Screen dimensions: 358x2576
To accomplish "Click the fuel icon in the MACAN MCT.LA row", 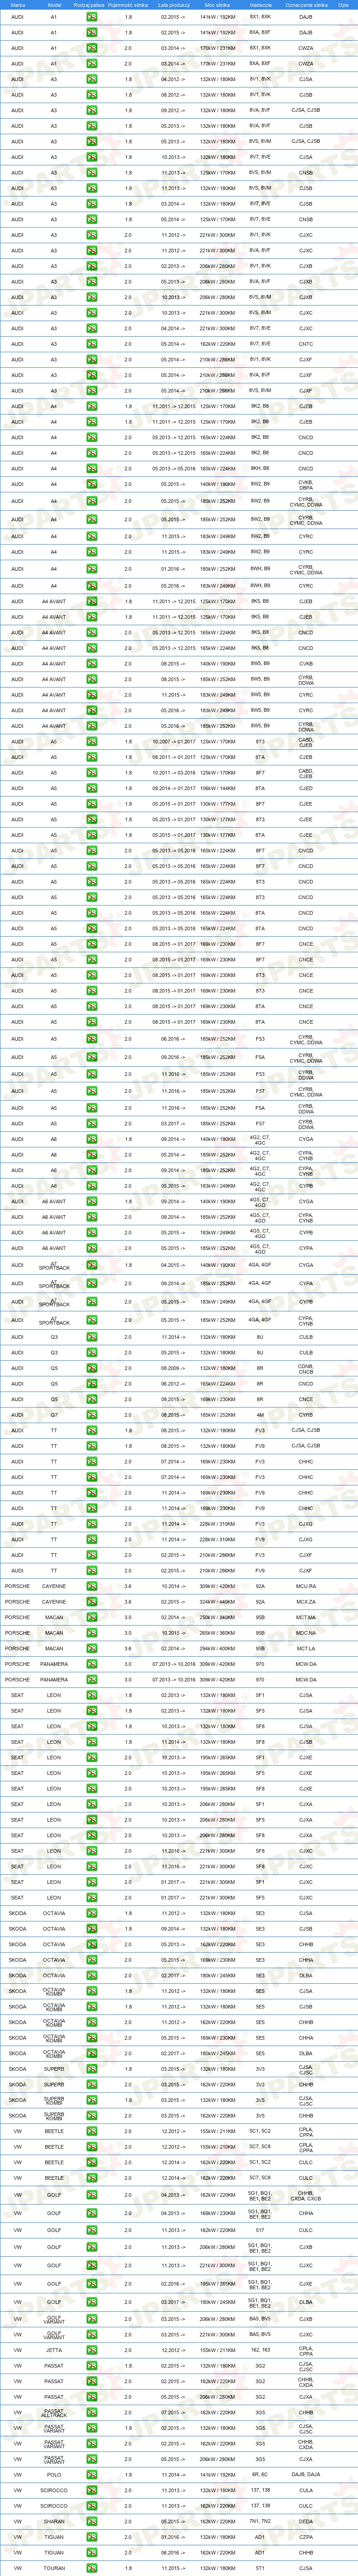I will (x=92, y=1649).
